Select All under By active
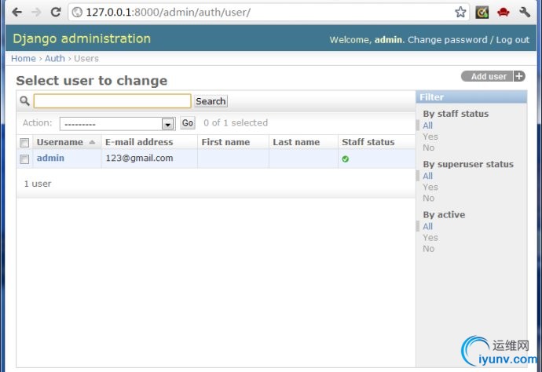This screenshot has height=372, width=542. point(427,226)
